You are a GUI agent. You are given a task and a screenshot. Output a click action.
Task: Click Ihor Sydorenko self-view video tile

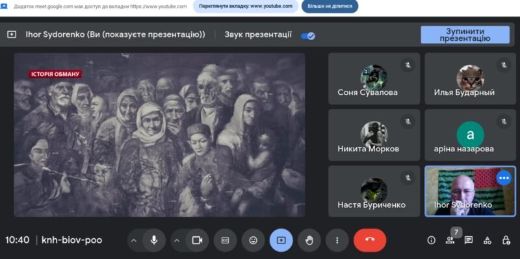pyautogui.click(x=470, y=191)
